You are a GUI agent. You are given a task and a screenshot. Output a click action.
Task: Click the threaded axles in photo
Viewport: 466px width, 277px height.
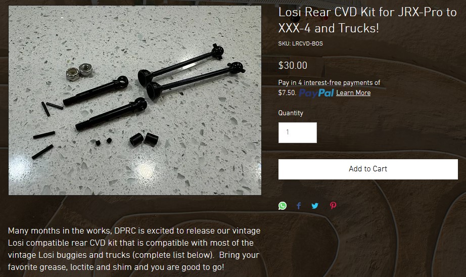tap(105, 103)
